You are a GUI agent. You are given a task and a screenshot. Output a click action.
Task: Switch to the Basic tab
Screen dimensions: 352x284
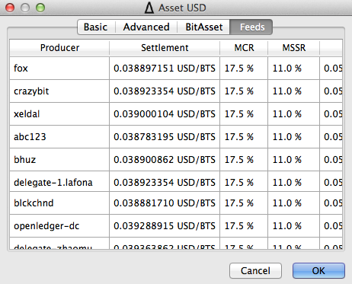coord(96,27)
